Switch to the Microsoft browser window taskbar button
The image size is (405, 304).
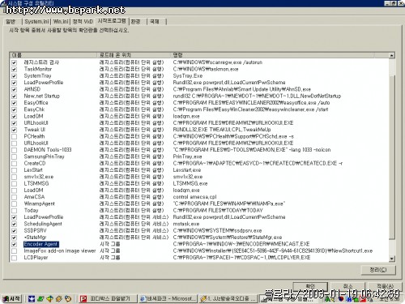coord(168,298)
